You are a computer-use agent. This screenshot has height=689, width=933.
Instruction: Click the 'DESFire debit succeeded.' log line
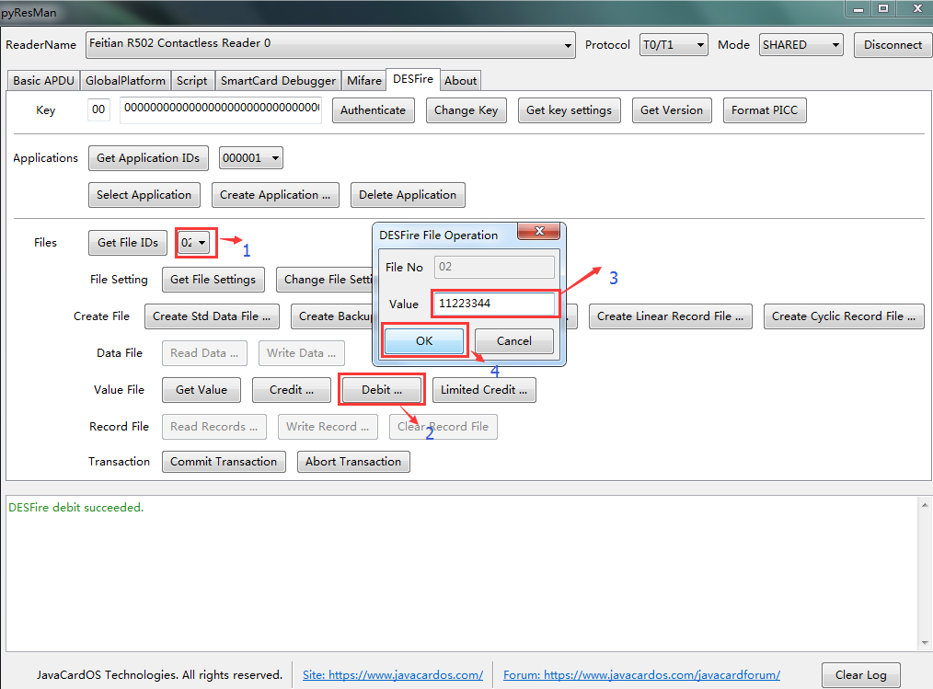pyautogui.click(x=76, y=508)
